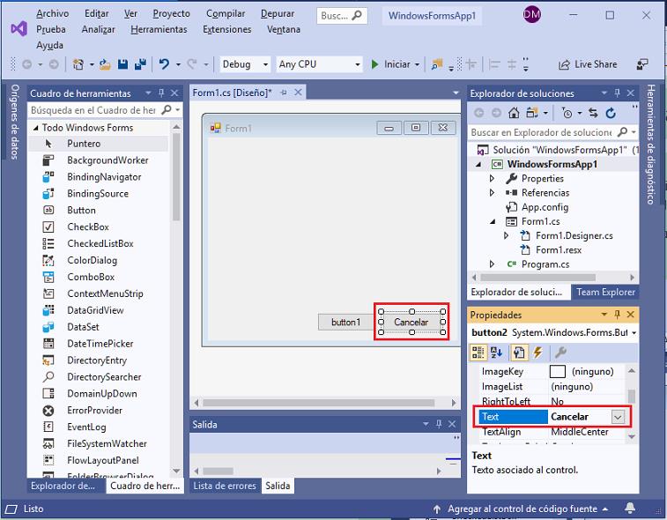Toggle the pin on the Salida panel

click(x=439, y=424)
